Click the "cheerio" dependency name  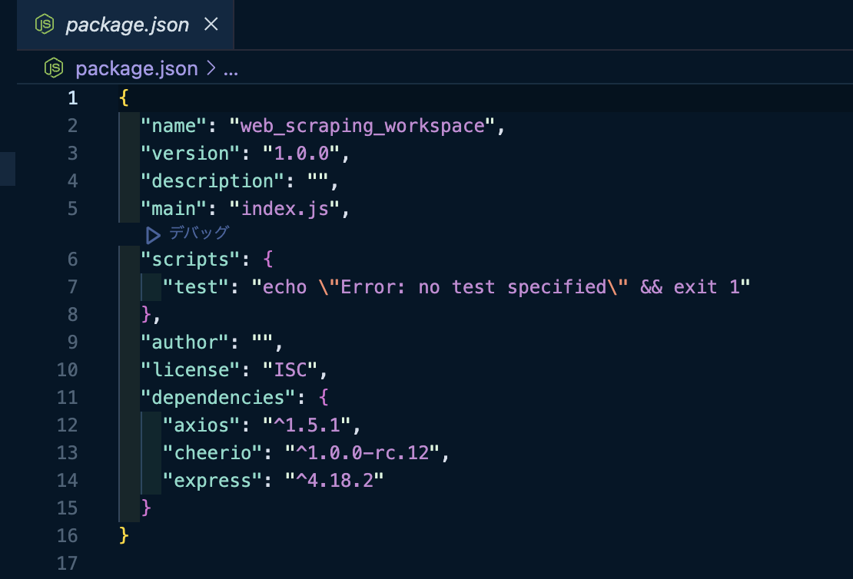click(212, 453)
